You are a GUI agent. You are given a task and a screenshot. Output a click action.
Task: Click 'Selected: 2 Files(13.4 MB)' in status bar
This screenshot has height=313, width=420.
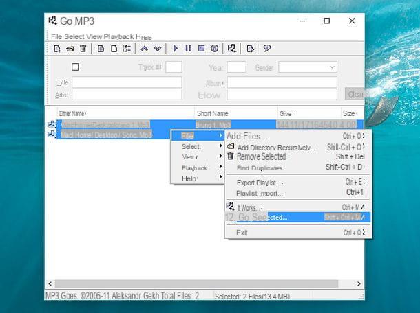[x=252, y=296]
